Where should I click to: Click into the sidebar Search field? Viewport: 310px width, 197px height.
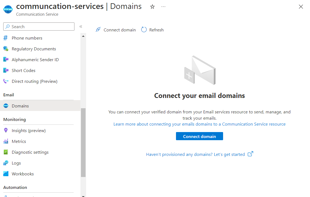pyautogui.click(x=39, y=27)
